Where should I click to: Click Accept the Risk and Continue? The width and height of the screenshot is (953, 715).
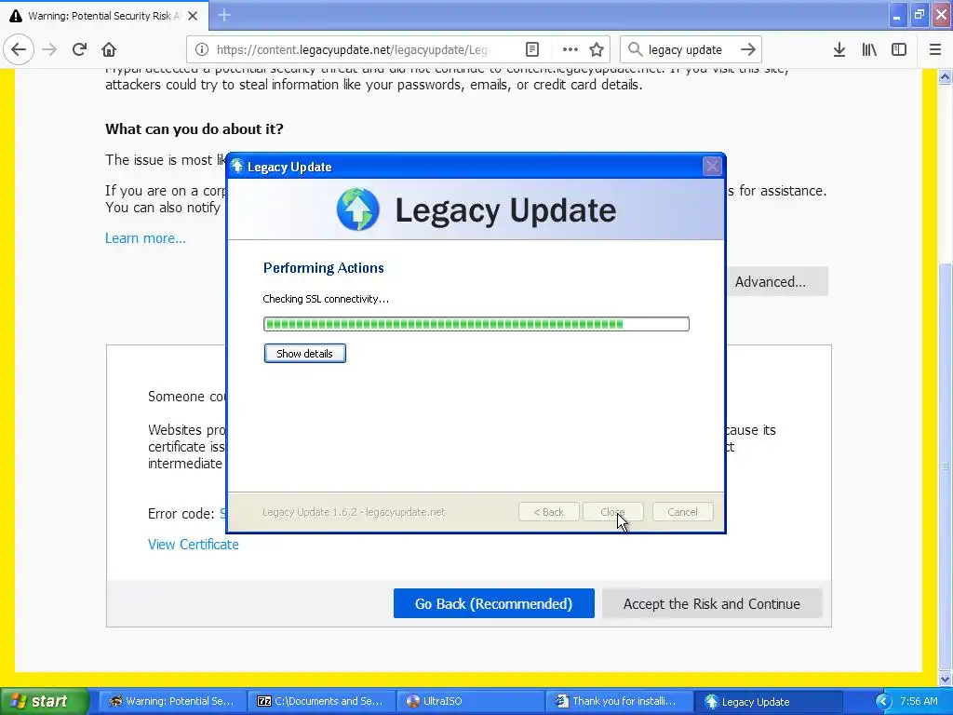712,603
